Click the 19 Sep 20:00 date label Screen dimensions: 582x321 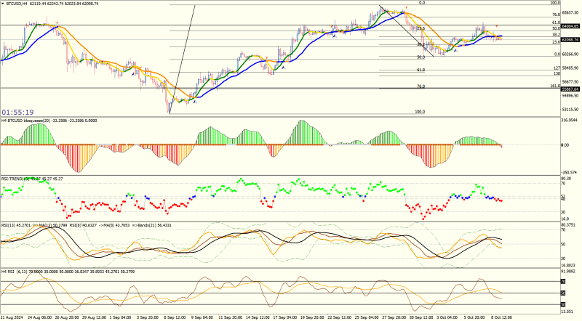coord(312,317)
